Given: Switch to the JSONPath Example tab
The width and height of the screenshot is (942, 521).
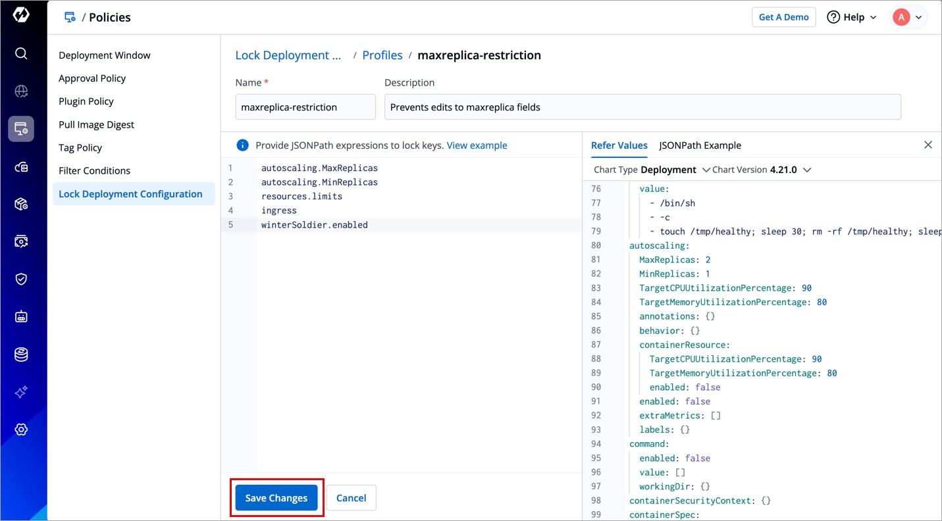Looking at the screenshot, I should [x=700, y=145].
